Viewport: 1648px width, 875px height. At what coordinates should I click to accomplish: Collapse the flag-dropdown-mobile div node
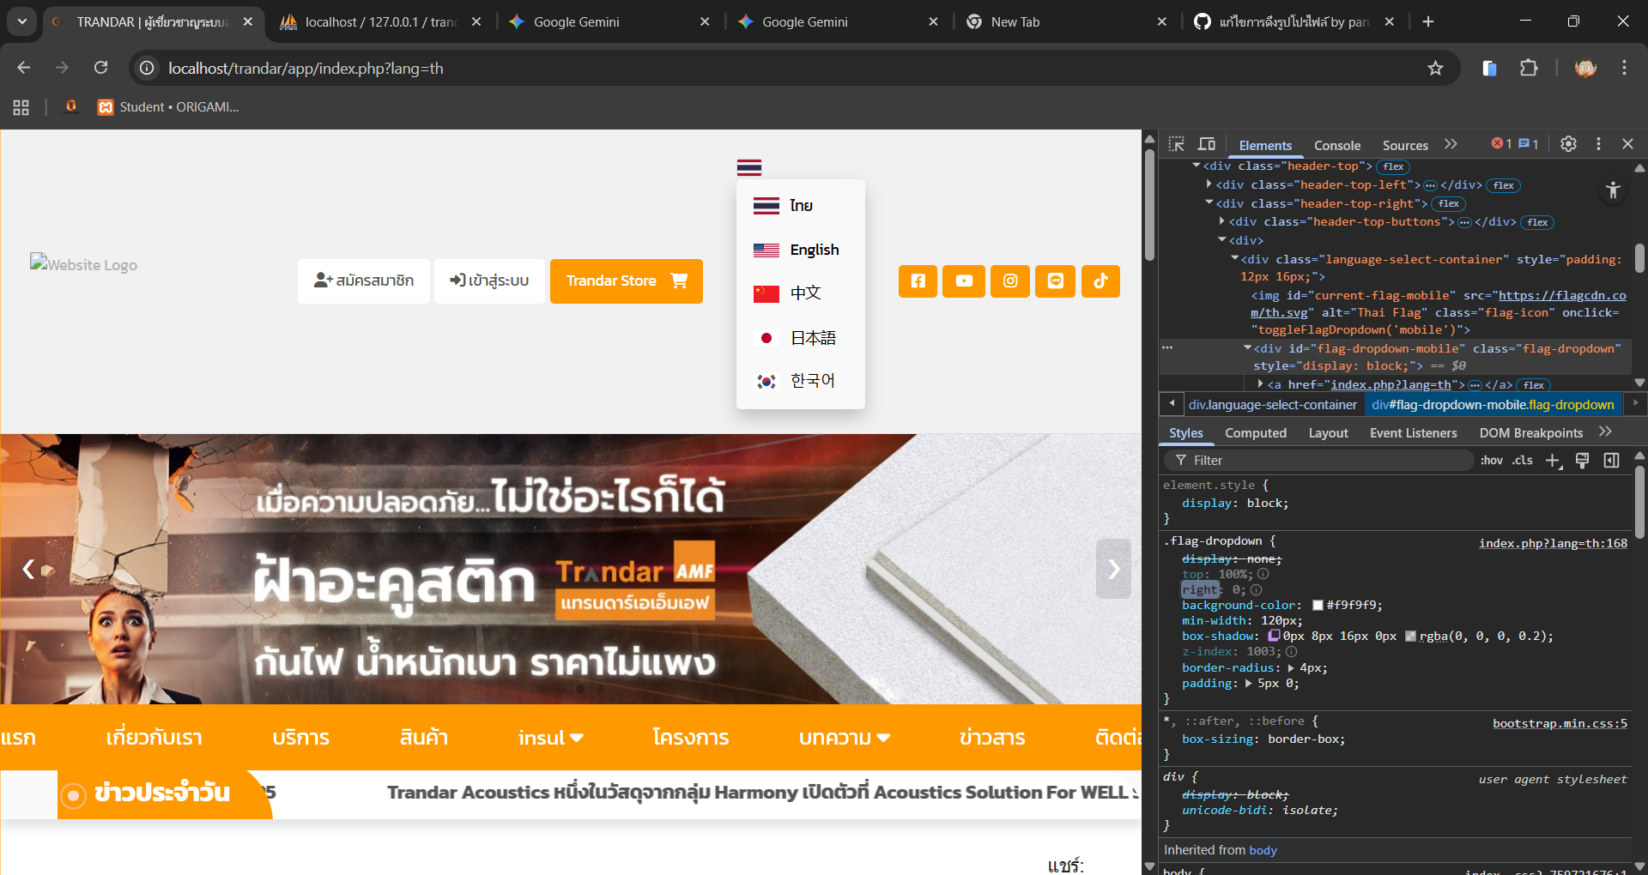point(1247,348)
